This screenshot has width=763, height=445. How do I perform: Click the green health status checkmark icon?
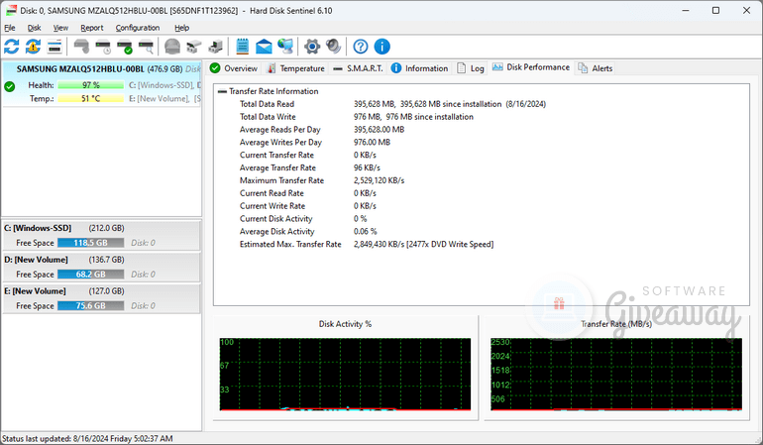pyautogui.click(x=9, y=86)
